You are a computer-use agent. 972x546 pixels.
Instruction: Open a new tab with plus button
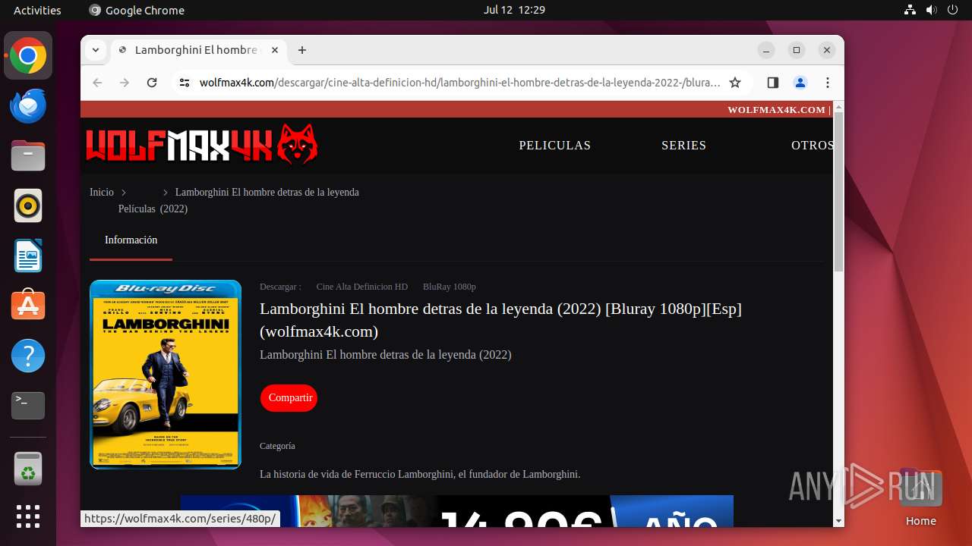click(302, 50)
